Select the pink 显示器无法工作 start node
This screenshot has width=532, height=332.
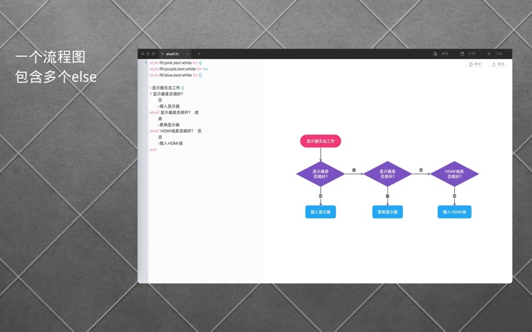click(321, 141)
